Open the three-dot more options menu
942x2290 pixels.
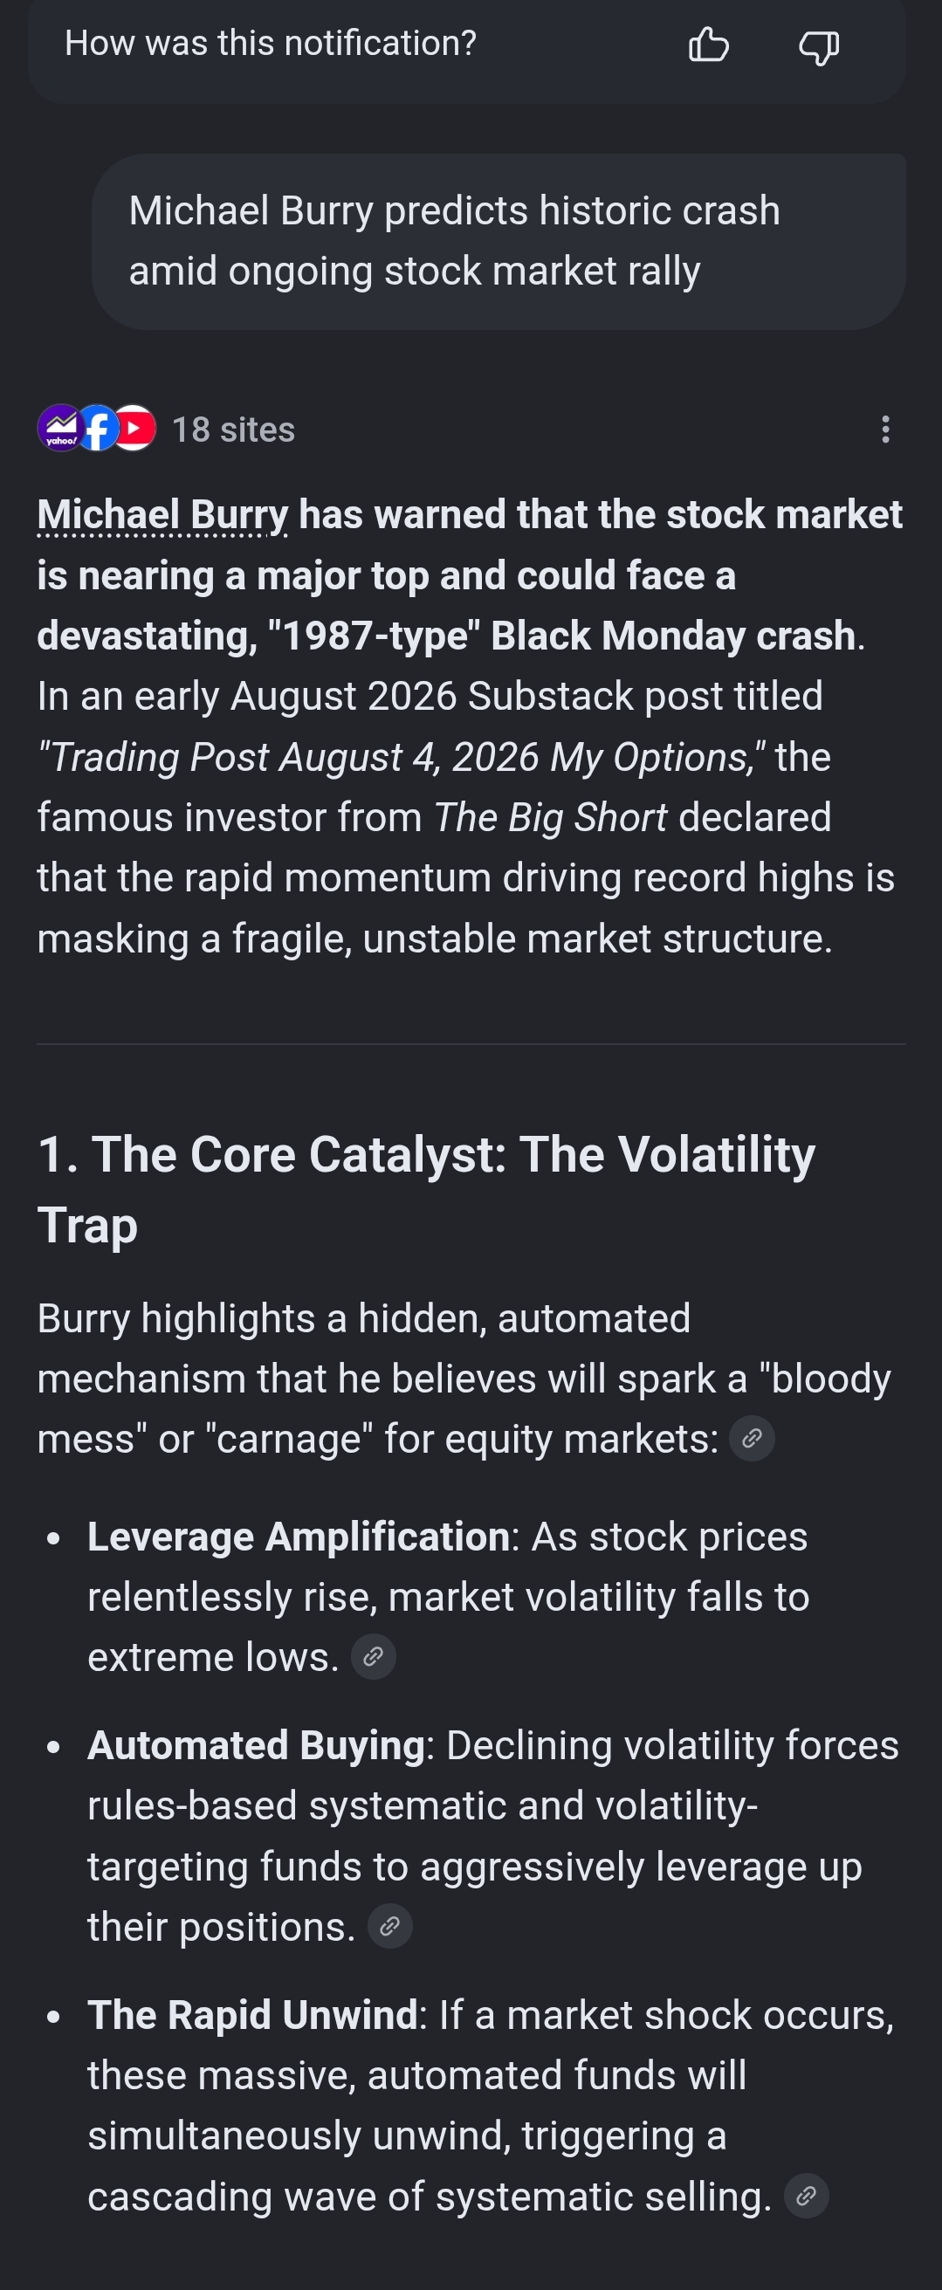tap(885, 430)
